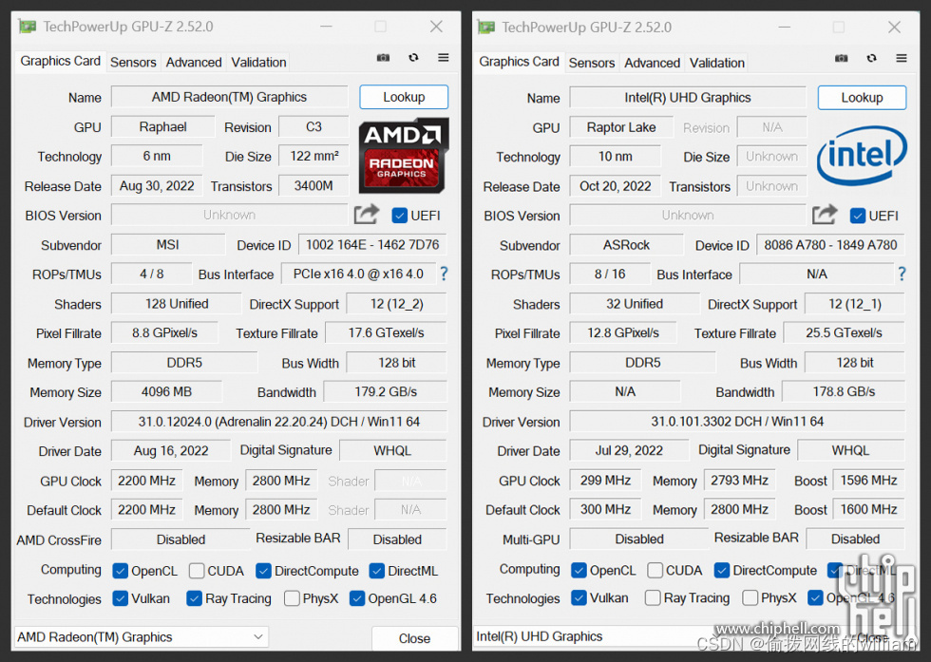Toggle DirectCompute checkbox in Intel window
Image resolution: width=931 pixels, height=662 pixels.
[x=722, y=571]
